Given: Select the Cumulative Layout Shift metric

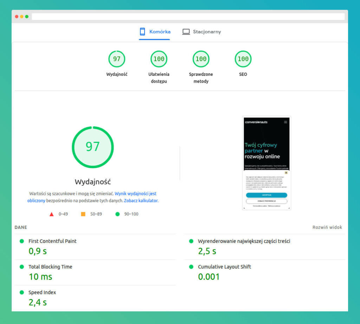Looking at the screenshot, I should coord(224,267).
